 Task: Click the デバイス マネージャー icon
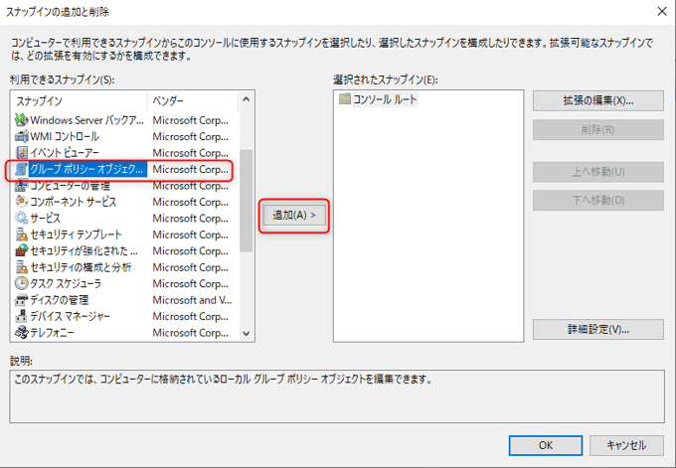tap(21, 316)
